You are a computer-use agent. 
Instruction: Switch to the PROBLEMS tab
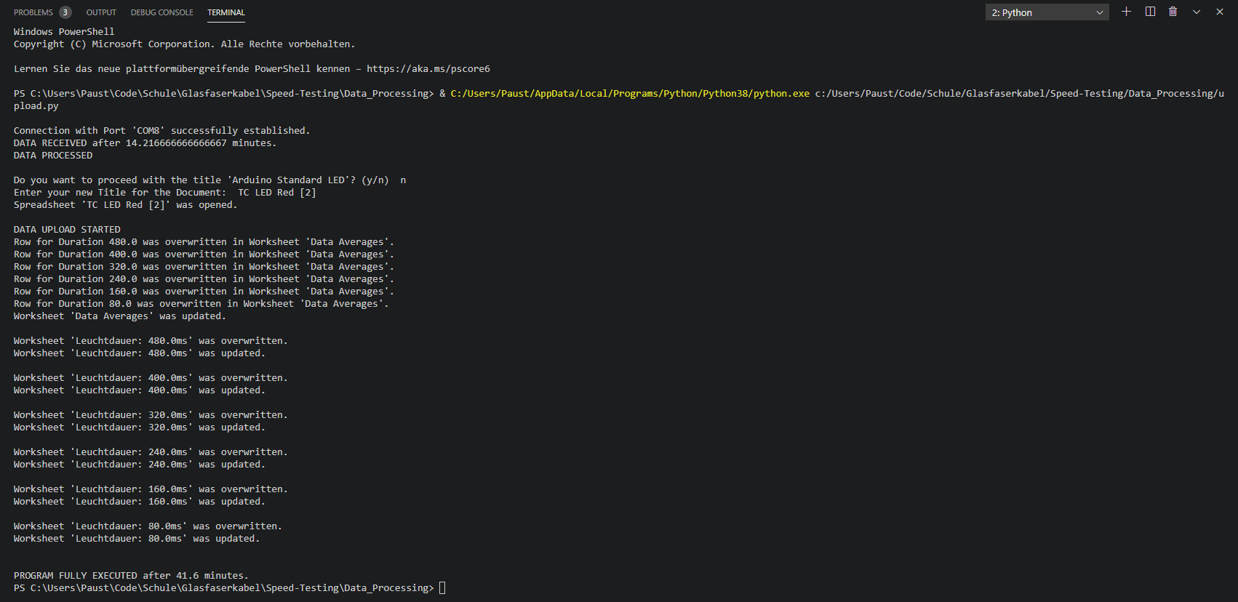coord(33,12)
